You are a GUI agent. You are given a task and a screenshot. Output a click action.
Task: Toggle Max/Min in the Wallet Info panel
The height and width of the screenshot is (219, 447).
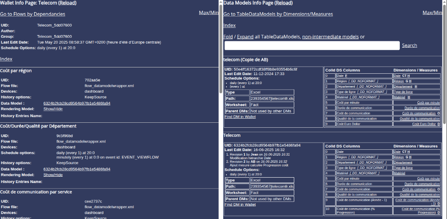tap(208, 13)
